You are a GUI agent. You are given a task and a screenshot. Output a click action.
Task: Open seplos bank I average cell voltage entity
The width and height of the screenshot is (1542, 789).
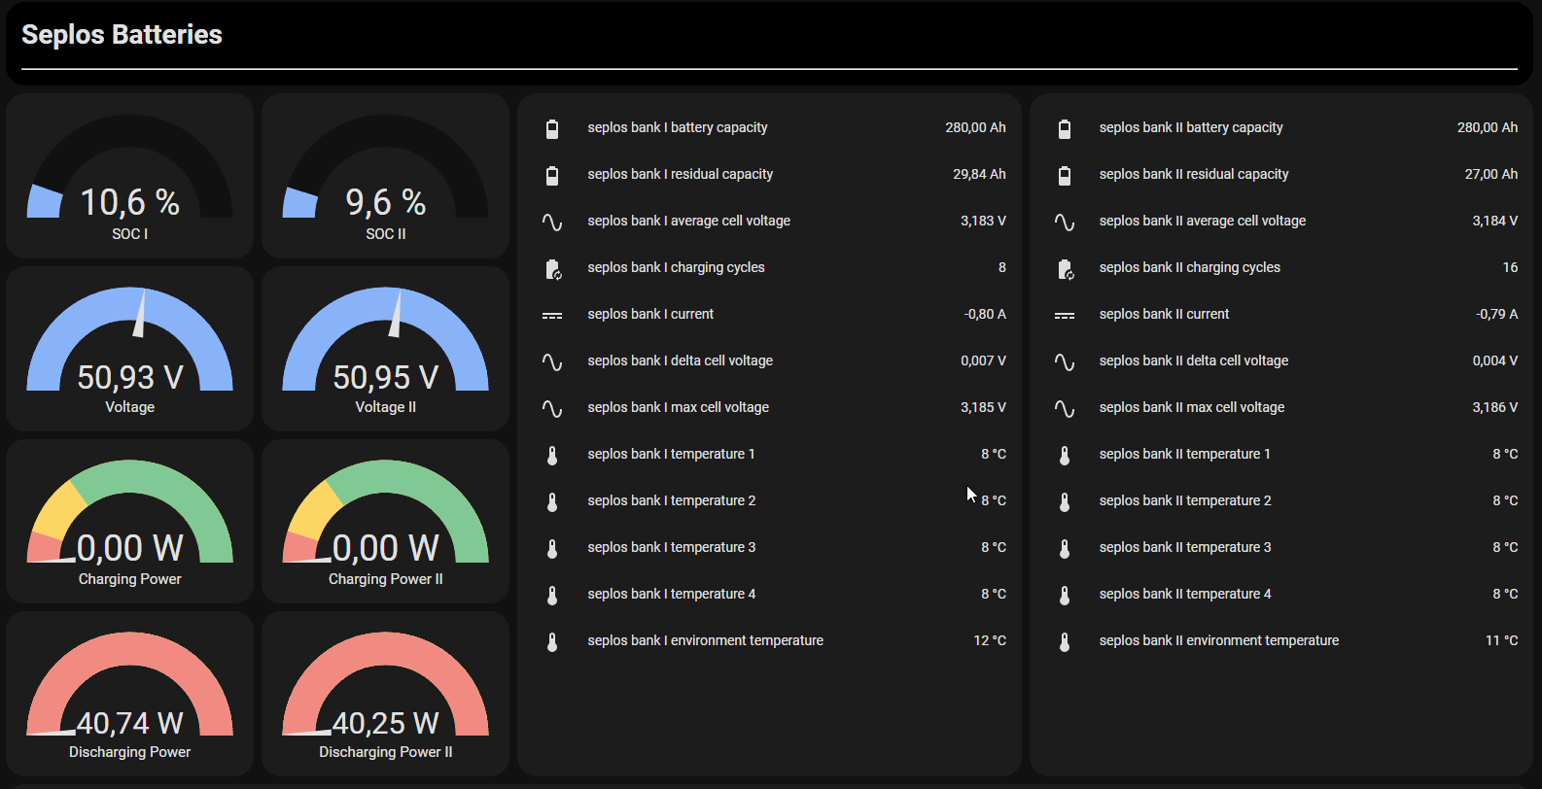pyautogui.click(x=769, y=221)
